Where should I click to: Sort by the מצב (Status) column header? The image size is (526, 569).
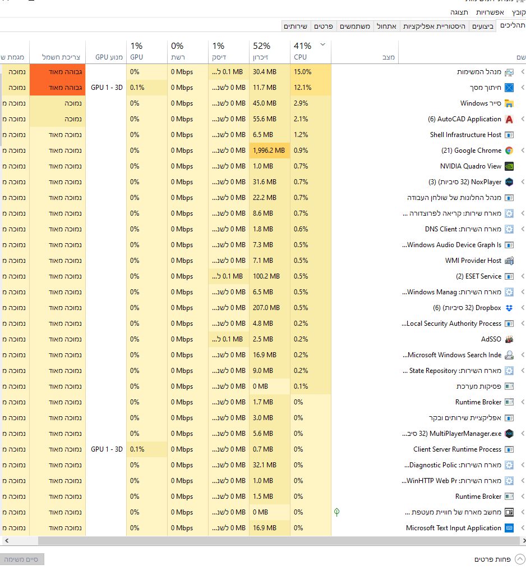pos(365,52)
